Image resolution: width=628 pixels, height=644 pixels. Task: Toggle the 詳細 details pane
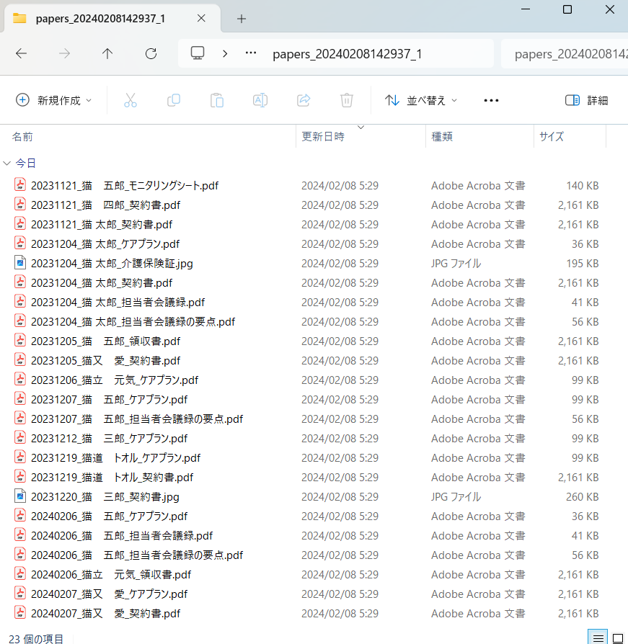[x=586, y=100]
